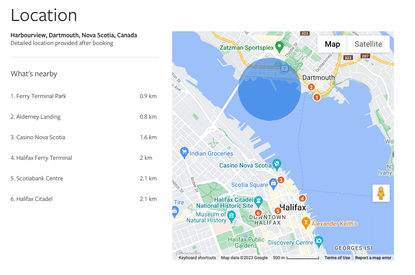This screenshot has height=275, width=415.
Task: Click orange marker number 4 on map
Action: click(302, 198)
